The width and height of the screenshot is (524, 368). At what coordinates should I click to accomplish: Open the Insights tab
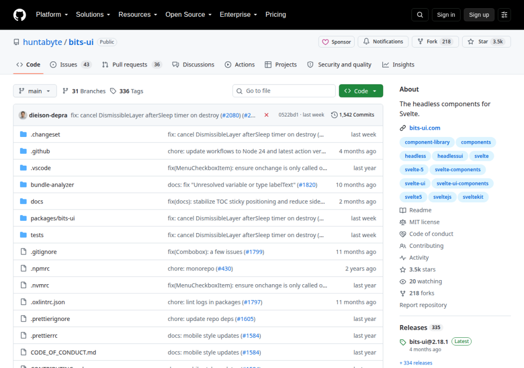coord(398,65)
